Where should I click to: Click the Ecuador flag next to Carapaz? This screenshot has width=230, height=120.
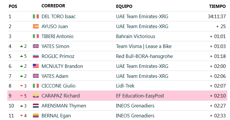[x=36, y=96]
